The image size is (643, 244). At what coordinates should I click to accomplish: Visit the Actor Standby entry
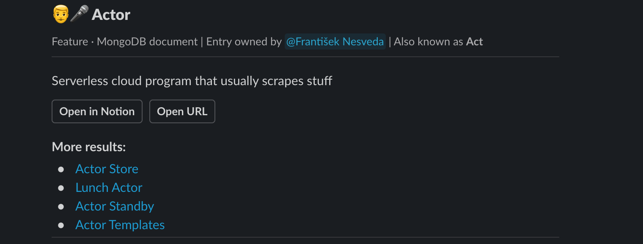[x=115, y=206]
